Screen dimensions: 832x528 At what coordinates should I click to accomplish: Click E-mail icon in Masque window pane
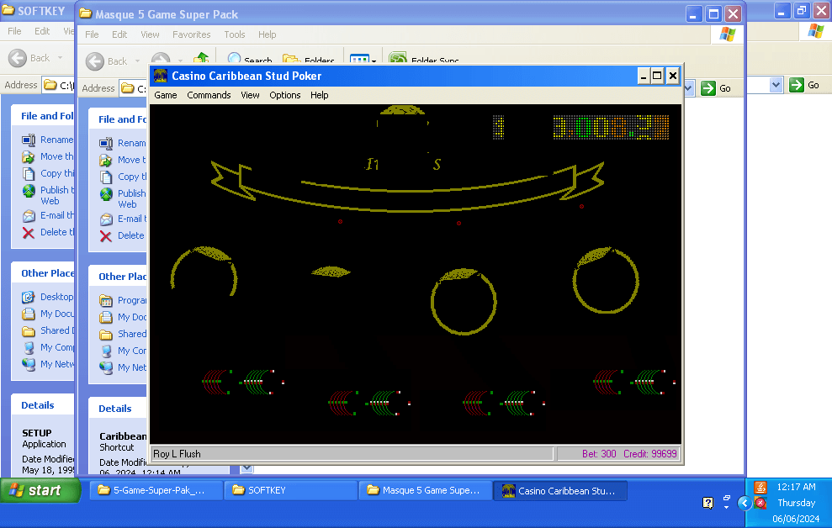click(106, 219)
